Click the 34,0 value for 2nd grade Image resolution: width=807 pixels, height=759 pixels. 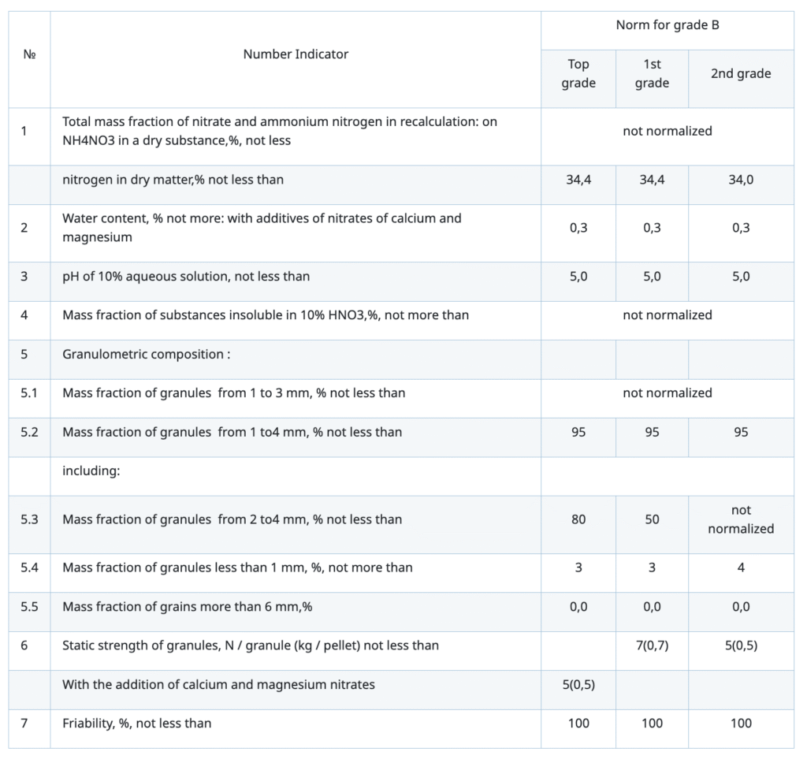pyautogui.click(x=741, y=180)
